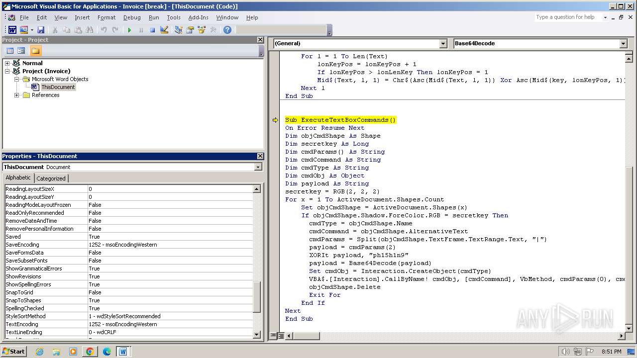Image resolution: width=637 pixels, height=358 pixels.
Task: Close the Properties panel
Action: point(260,156)
